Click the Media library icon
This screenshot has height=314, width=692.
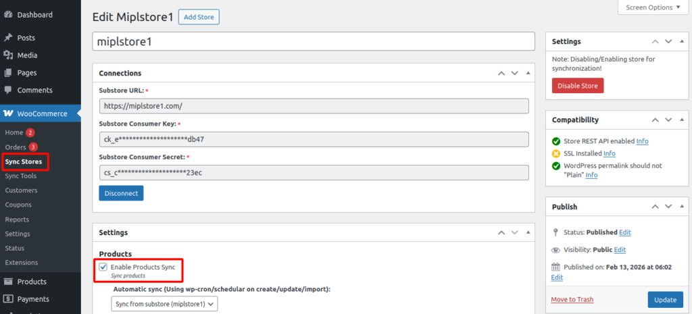click(x=8, y=55)
